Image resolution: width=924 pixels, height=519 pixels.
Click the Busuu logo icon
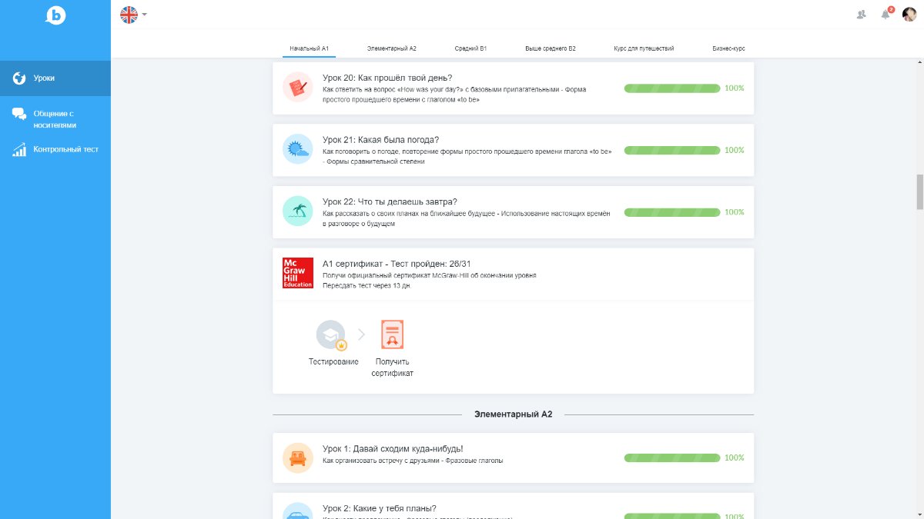click(55, 15)
